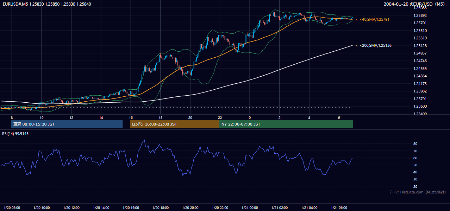The image size is (450, 211).
Task: Click bottom time label 1/20 12:00
Action: coord(71,208)
